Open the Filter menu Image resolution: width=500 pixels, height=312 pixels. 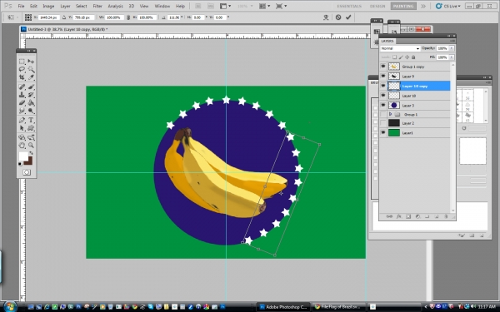click(x=97, y=6)
